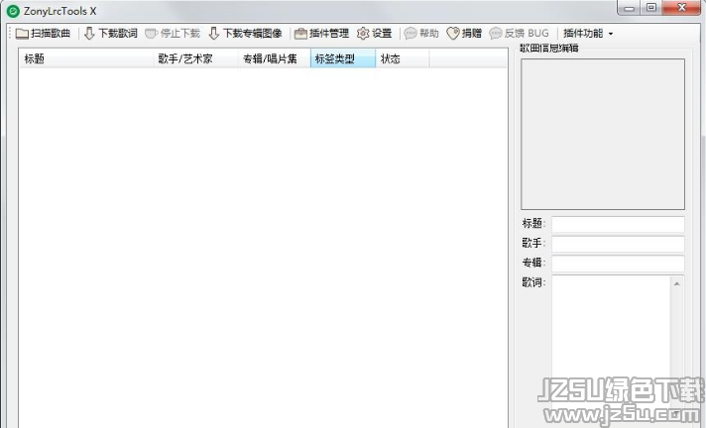This screenshot has width=706, height=428.
Task: Minimize the ZonyLrcTools X window
Action: click(x=630, y=8)
